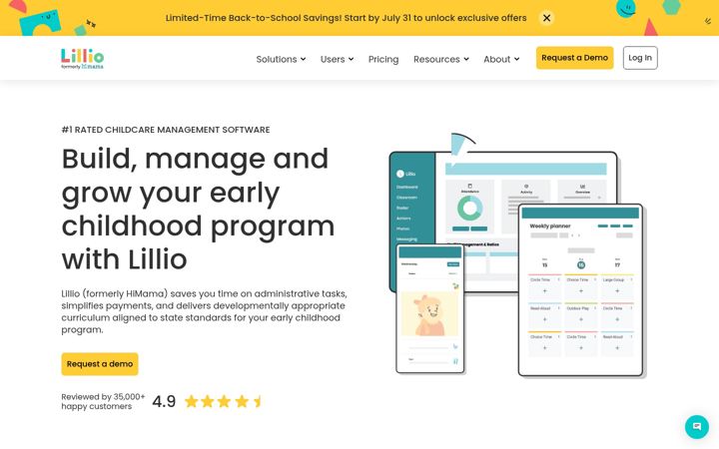The width and height of the screenshot is (719, 449).
Task: Click the Log In button
Action: coord(640,58)
